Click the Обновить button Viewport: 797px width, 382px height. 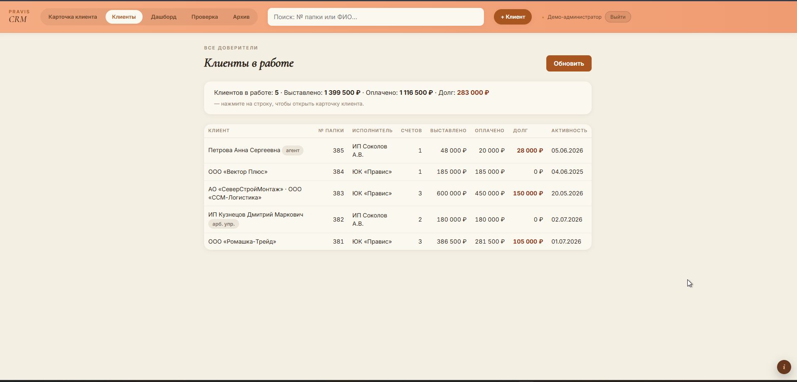pos(569,64)
